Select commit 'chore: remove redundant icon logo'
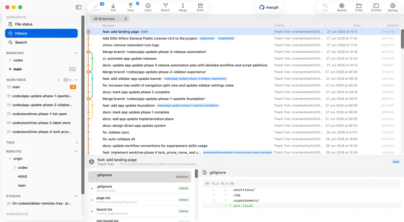 (243, 45)
